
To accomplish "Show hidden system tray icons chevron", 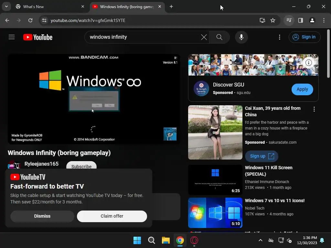I will tap(261, 240).
